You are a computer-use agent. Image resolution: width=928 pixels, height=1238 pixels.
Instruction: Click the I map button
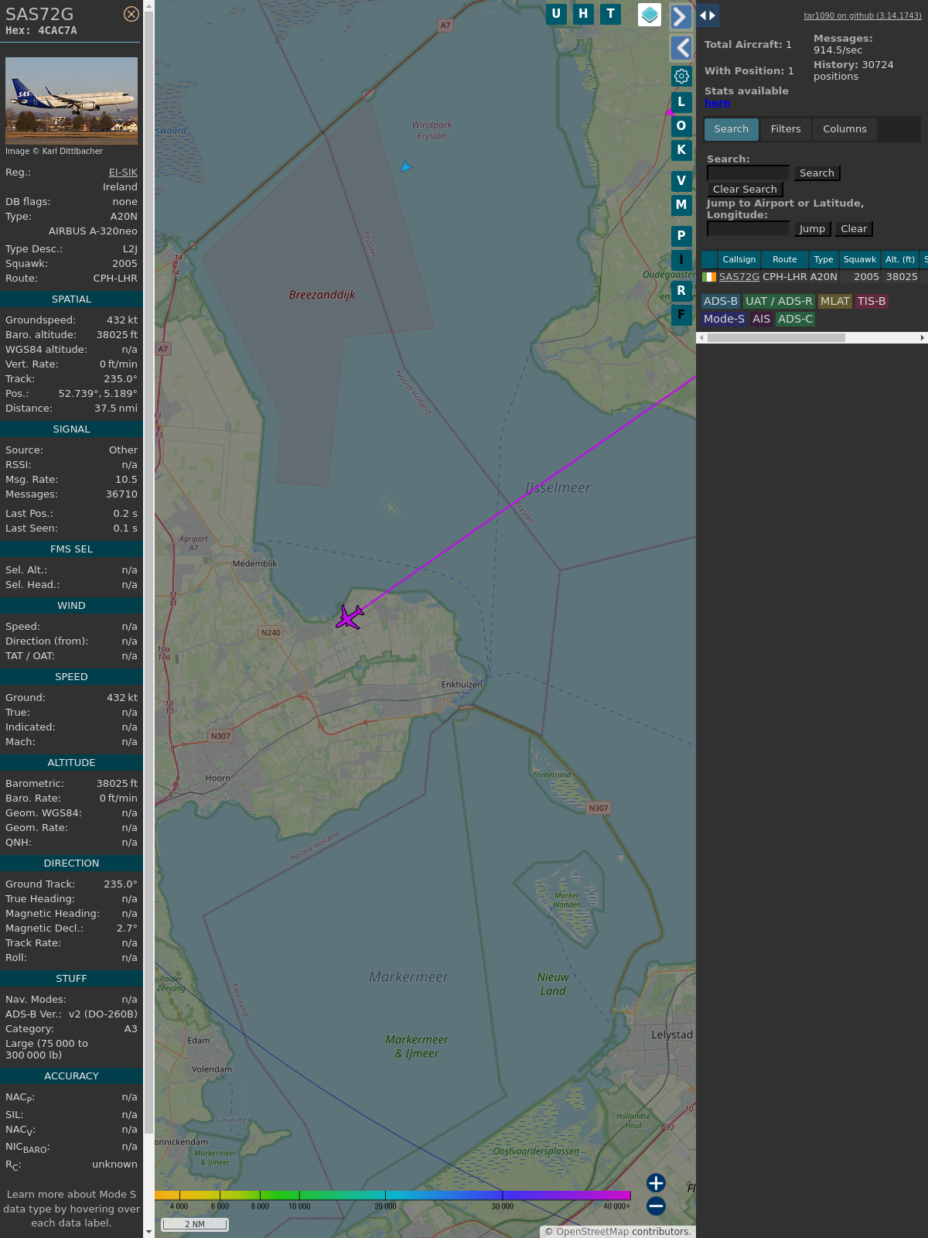(681, 259)
